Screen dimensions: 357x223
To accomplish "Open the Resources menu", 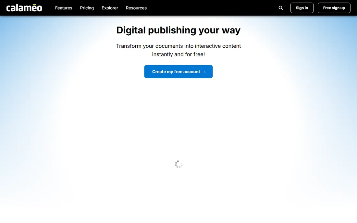I will tap(136, 8).
